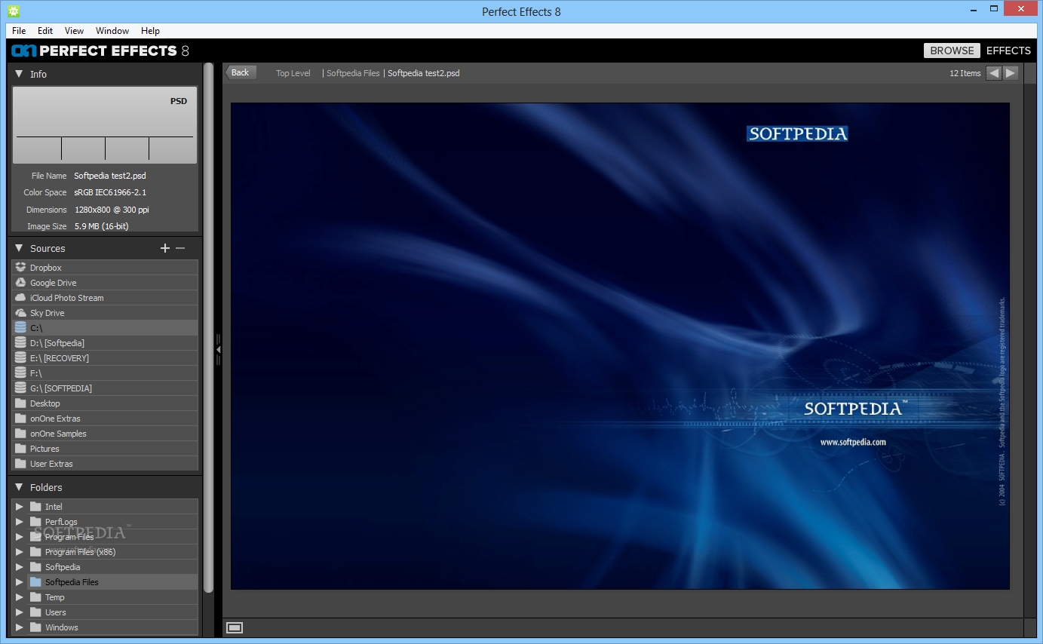The image size is (1043, 644).
Task: Collapse the Info panel
Action: [20, 74]
